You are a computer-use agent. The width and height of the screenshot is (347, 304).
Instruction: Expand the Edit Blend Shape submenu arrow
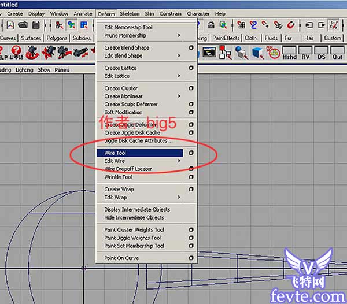(x=179, y=55)
